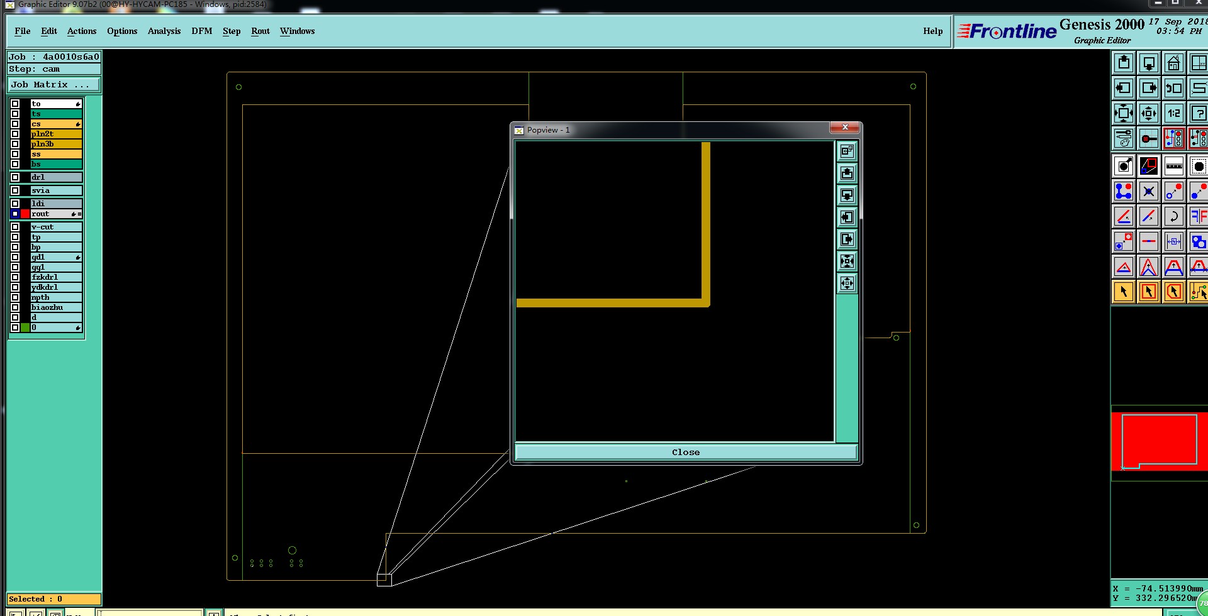The height and width of the screenshot is (616, 1208).
Task: Click Close button in Popview window
Action: (686, 452)
